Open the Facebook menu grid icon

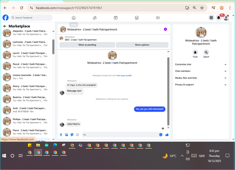tap(211, 17)
